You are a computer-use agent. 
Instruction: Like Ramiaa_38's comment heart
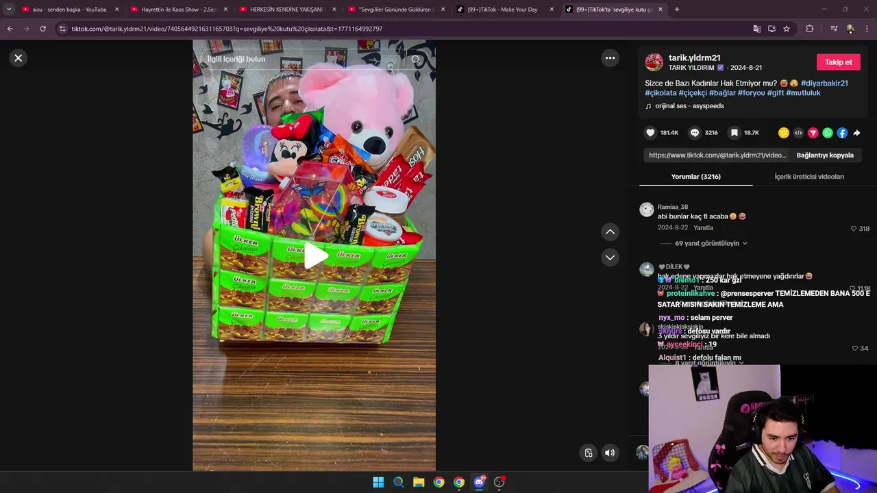854,229
